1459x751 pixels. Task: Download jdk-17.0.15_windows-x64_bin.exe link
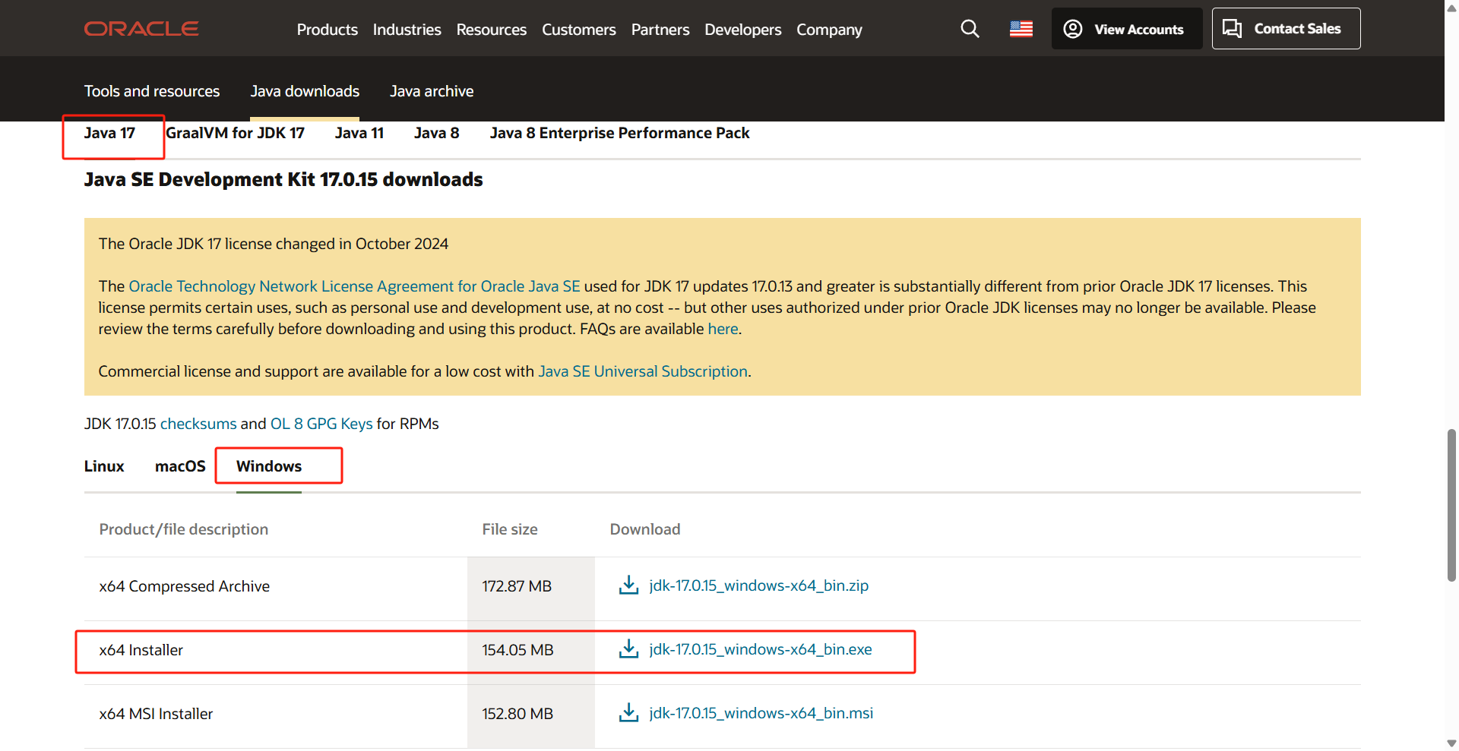pyautogui.click(x=761, y=649)
